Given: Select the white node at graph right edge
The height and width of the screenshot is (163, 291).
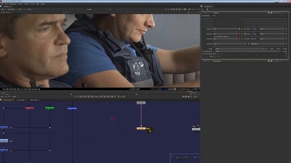Looking at the screenshot, I should (196, 129).
